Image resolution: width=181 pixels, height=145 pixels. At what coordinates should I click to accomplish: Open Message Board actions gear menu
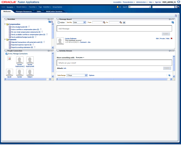(170, 19)
